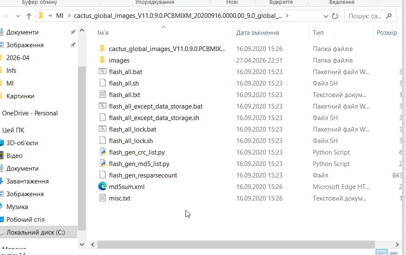Switch to details view button
The image size is (406, 255).
pos(382,253)
